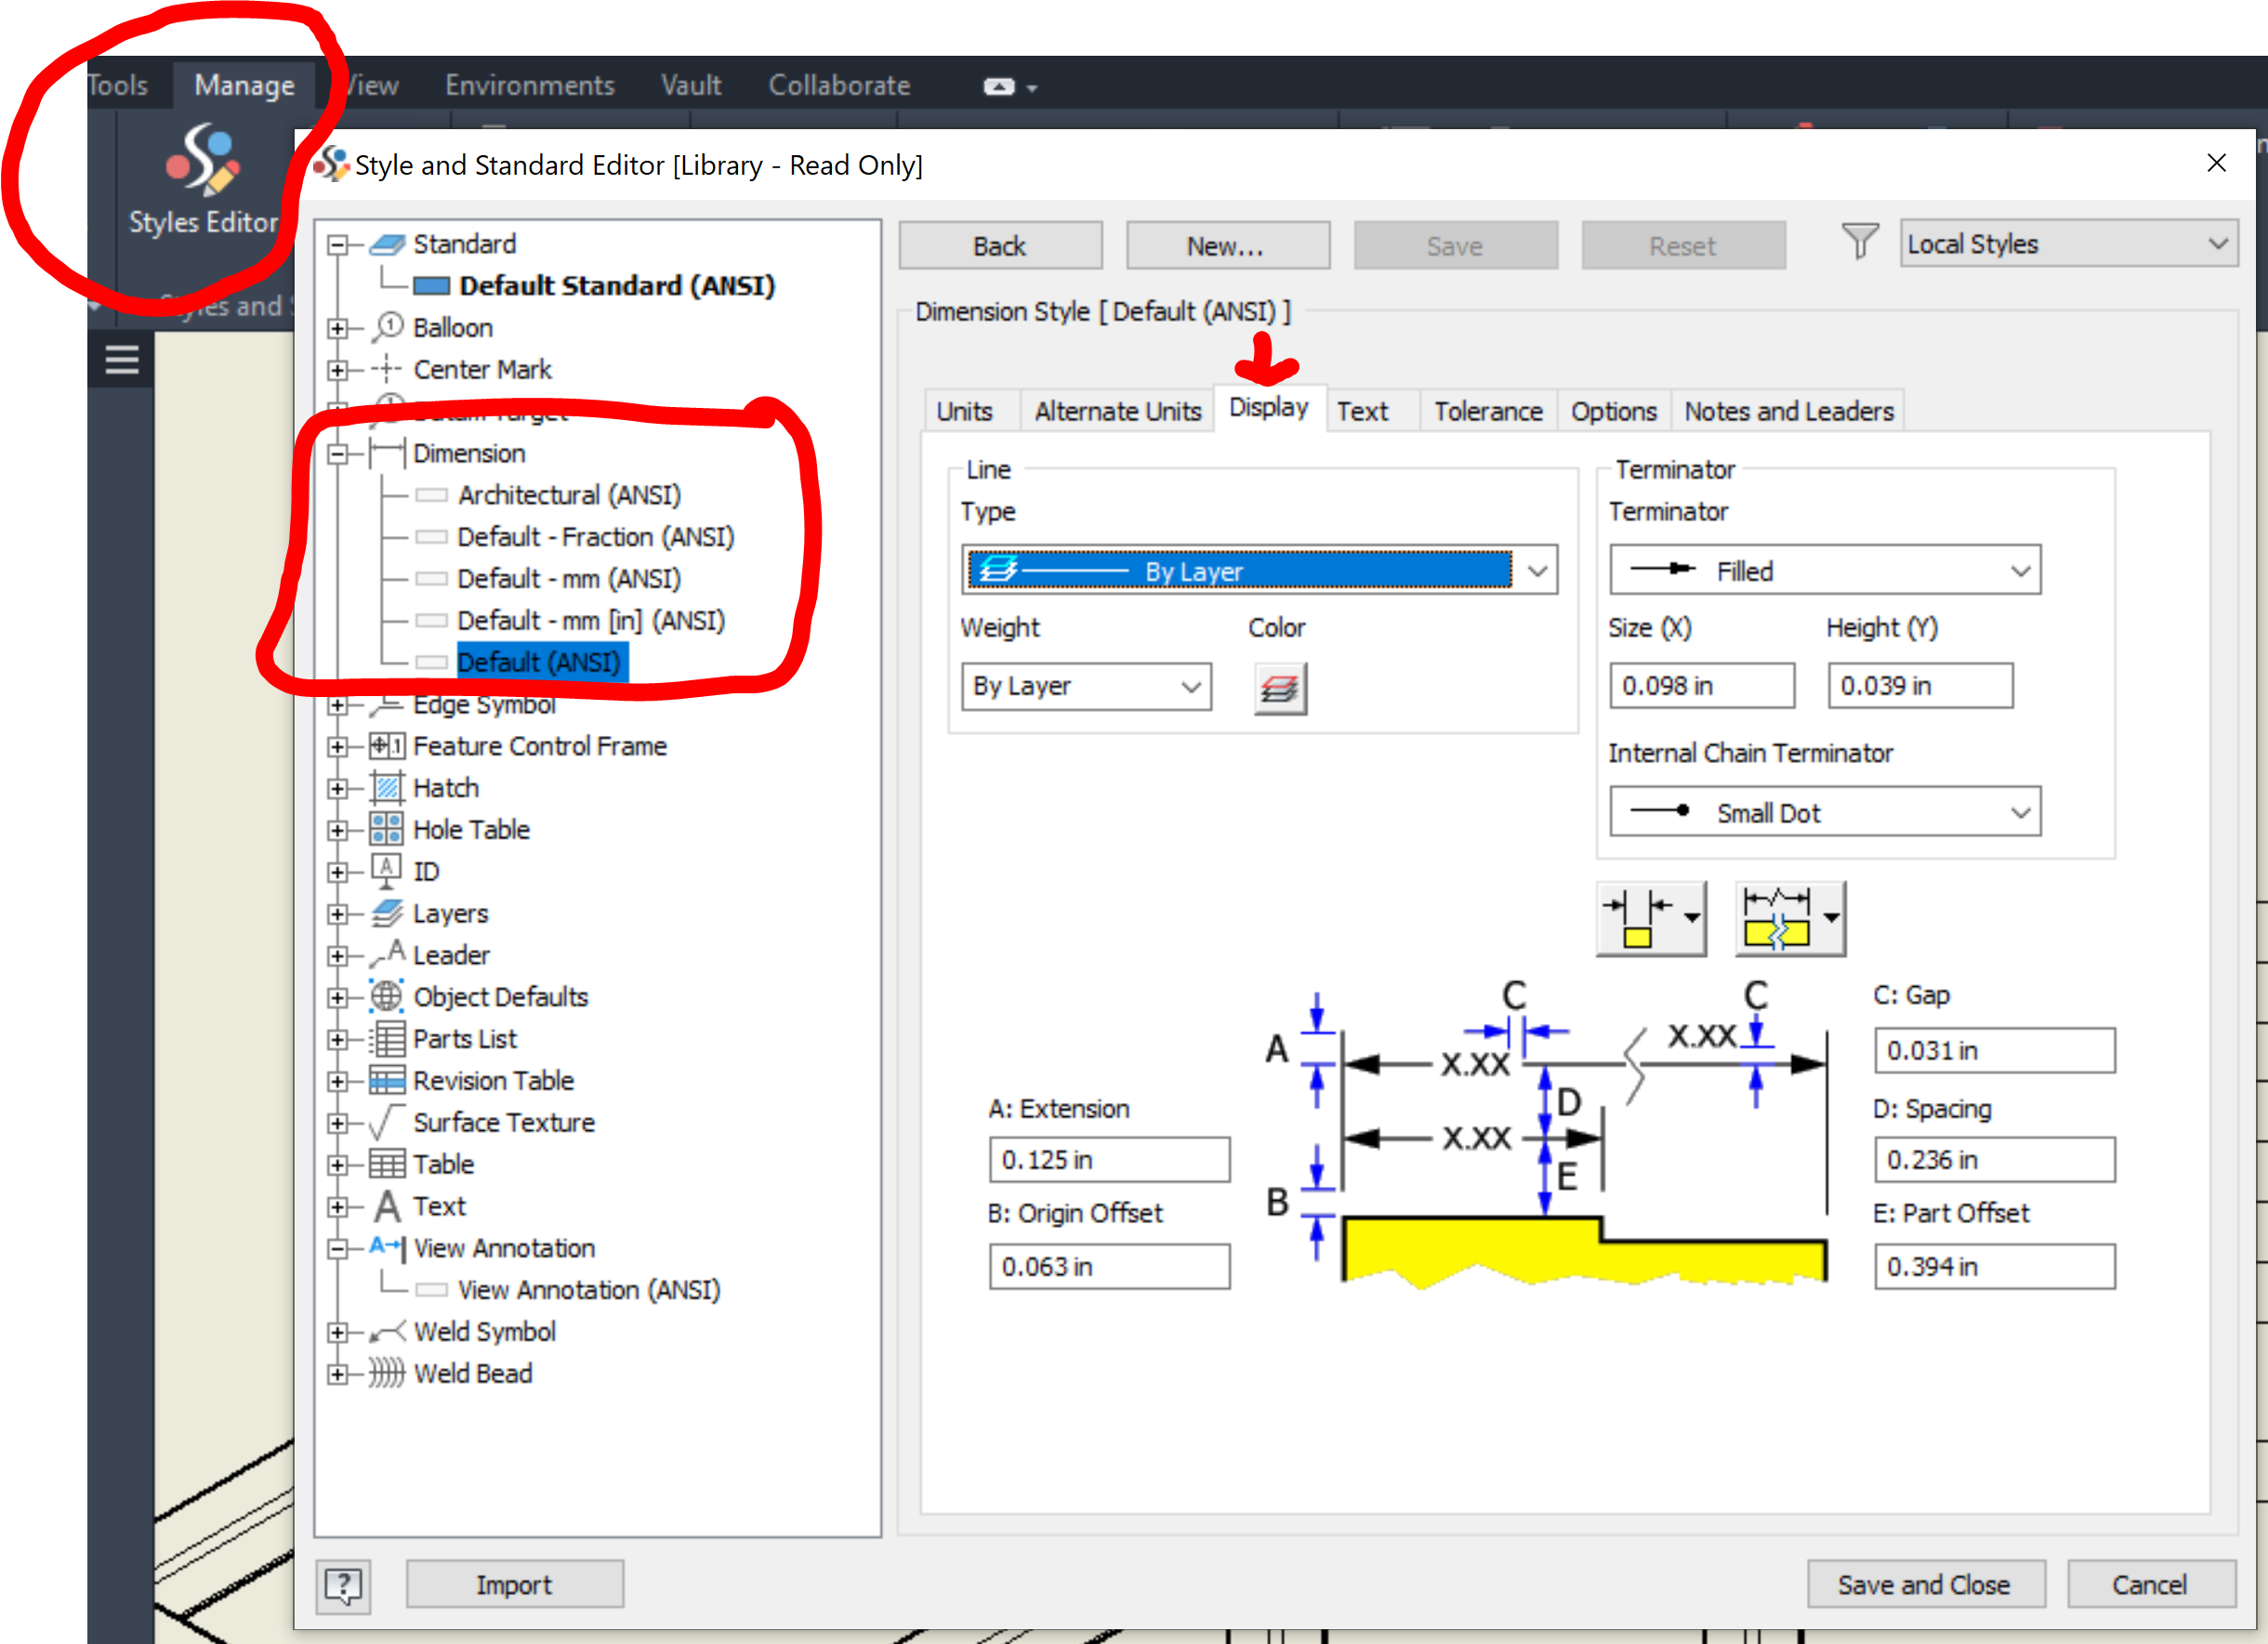Viewport: 2268px width, 1644px height.
Task: Select the Revision Table category
Action: point(493,1081)
